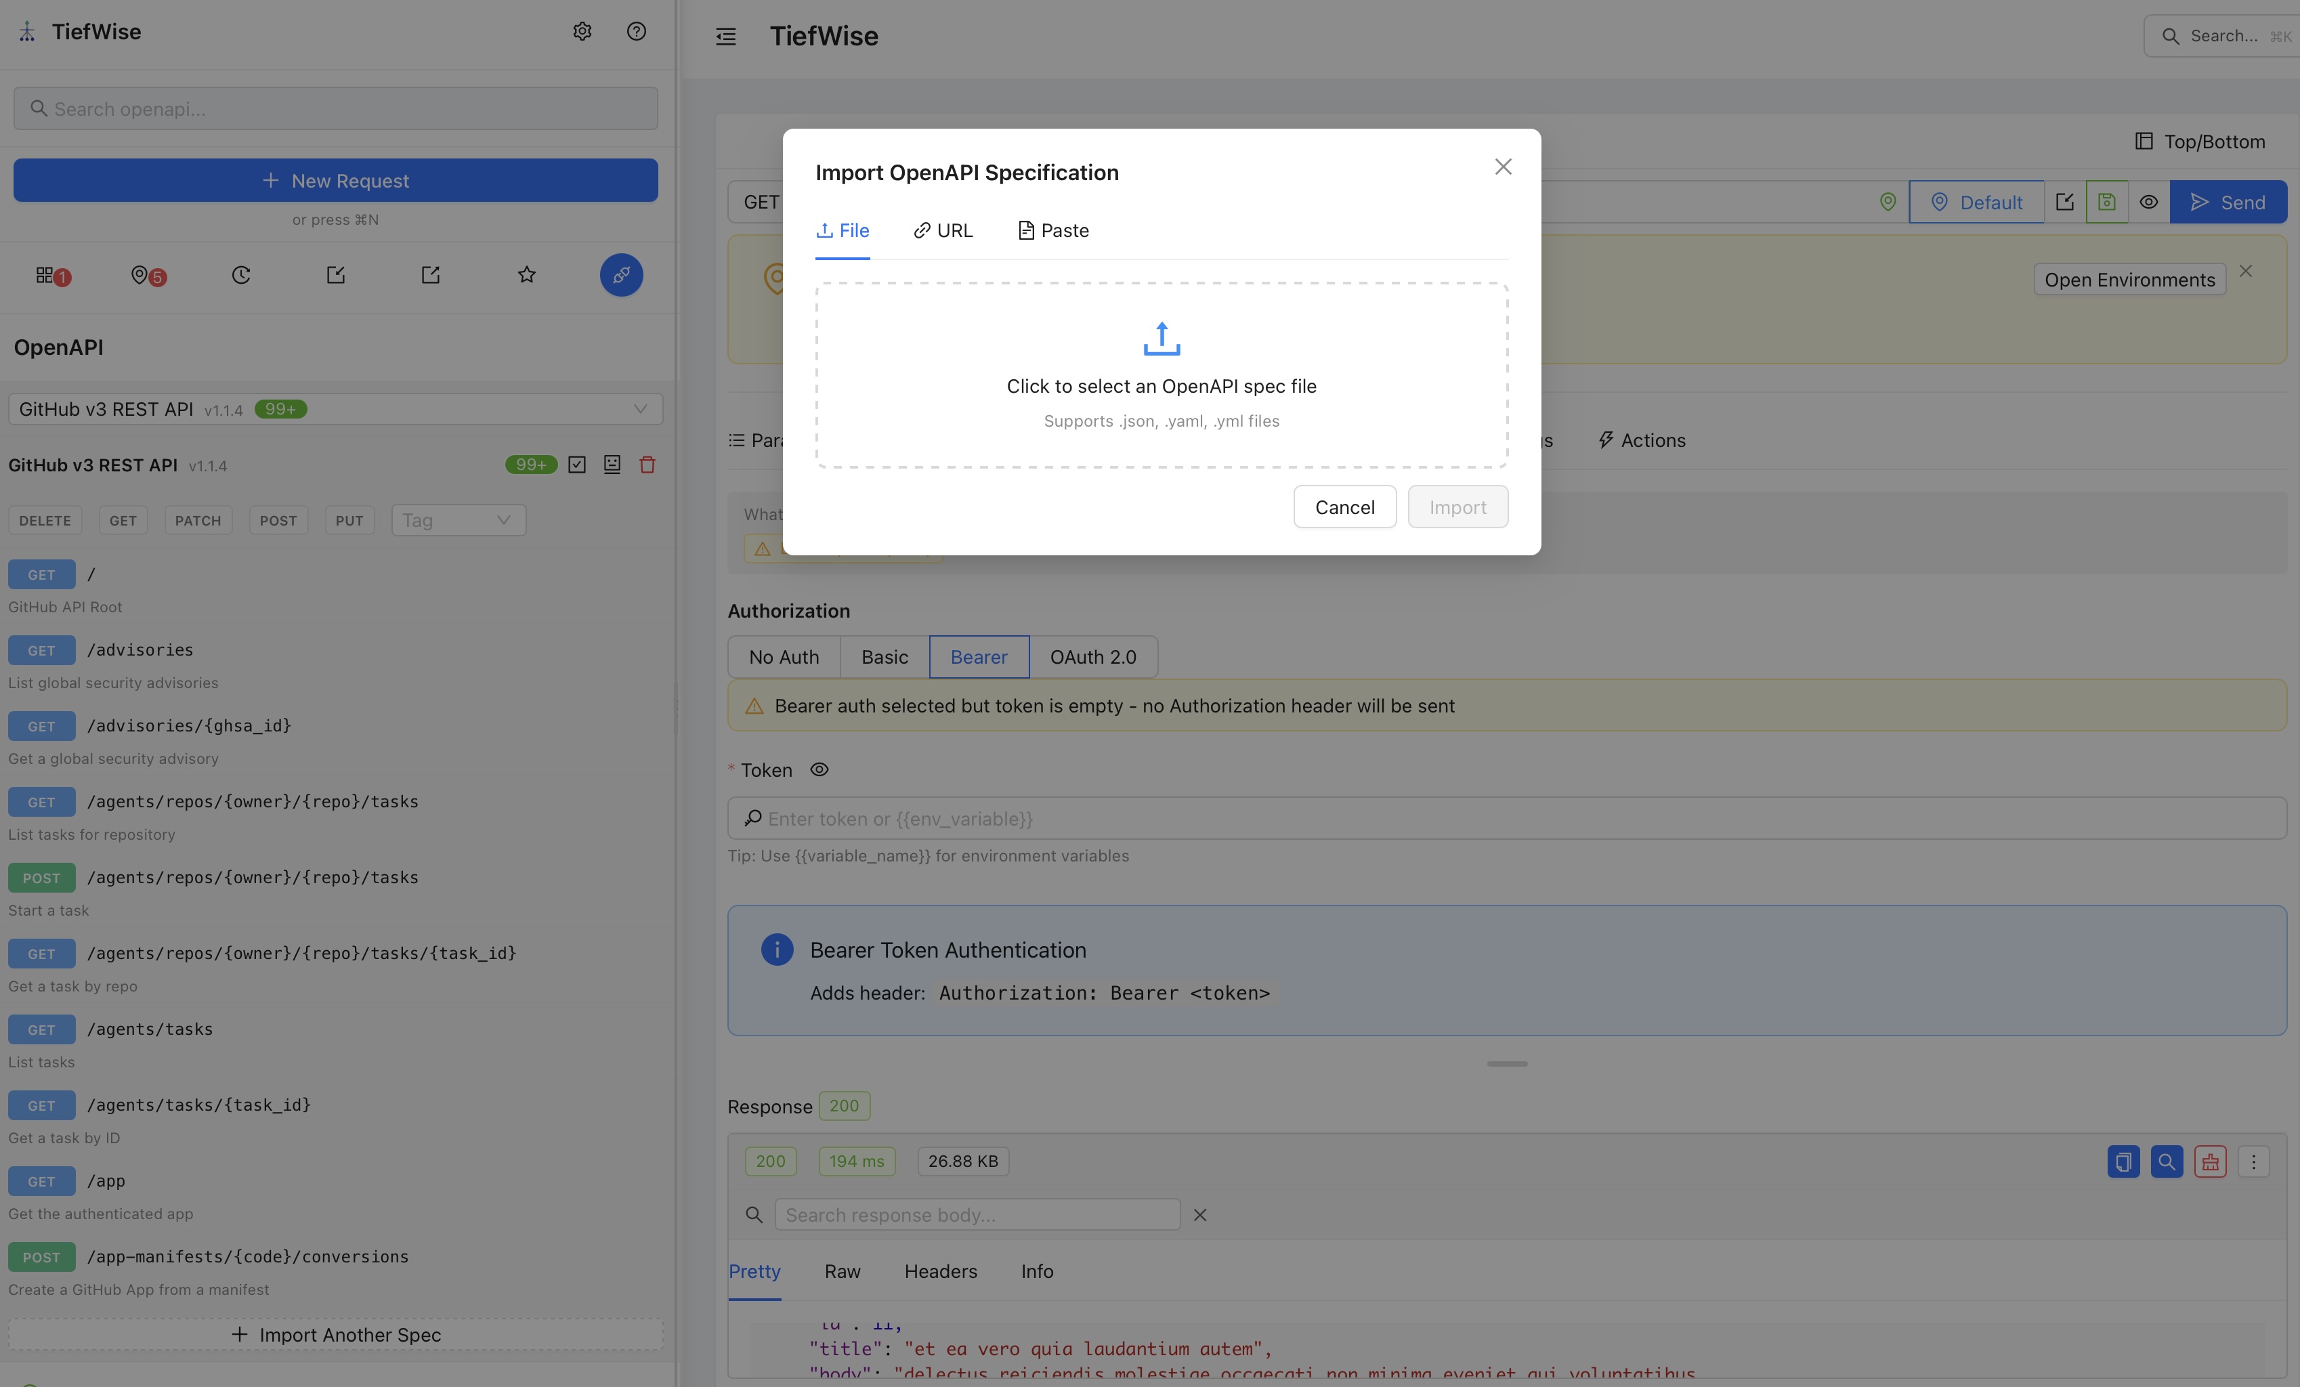
Task: Select Bearer authorization type
Action: coord(978,657)
